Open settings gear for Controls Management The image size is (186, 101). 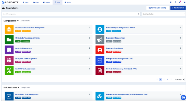click(90, 48)
